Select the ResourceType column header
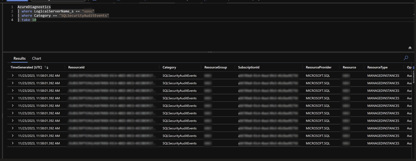Screen dimensions: 416x161 point(377,67)
